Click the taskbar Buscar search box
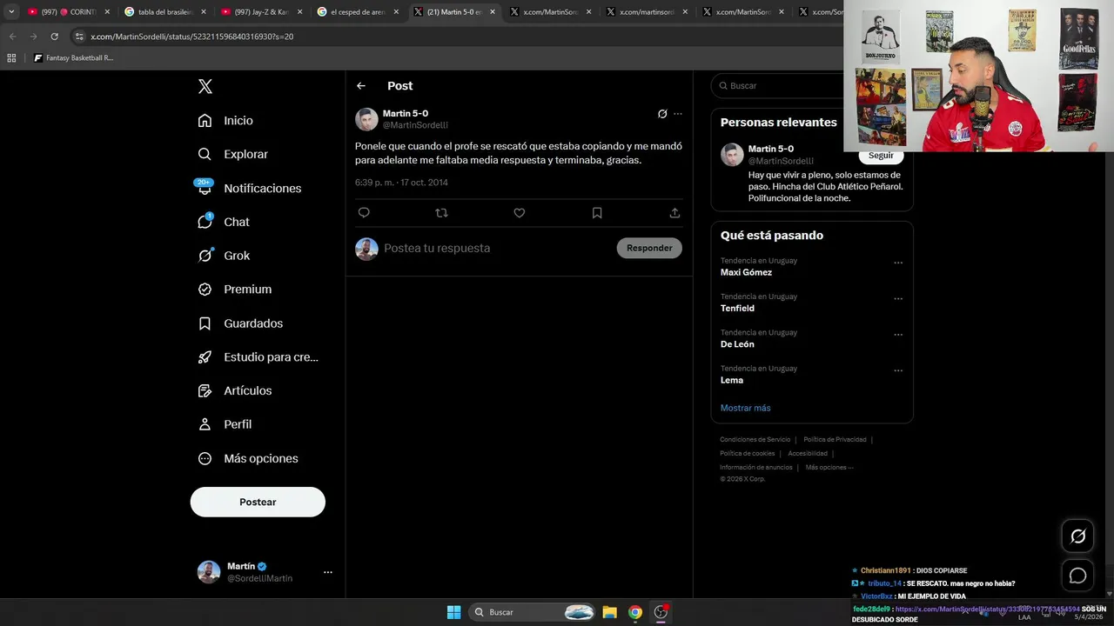1114x626 pixels. [x=533, y=612]
